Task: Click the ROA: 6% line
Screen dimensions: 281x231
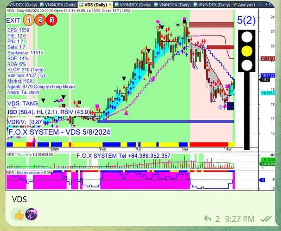Action: tap(17, 64)
